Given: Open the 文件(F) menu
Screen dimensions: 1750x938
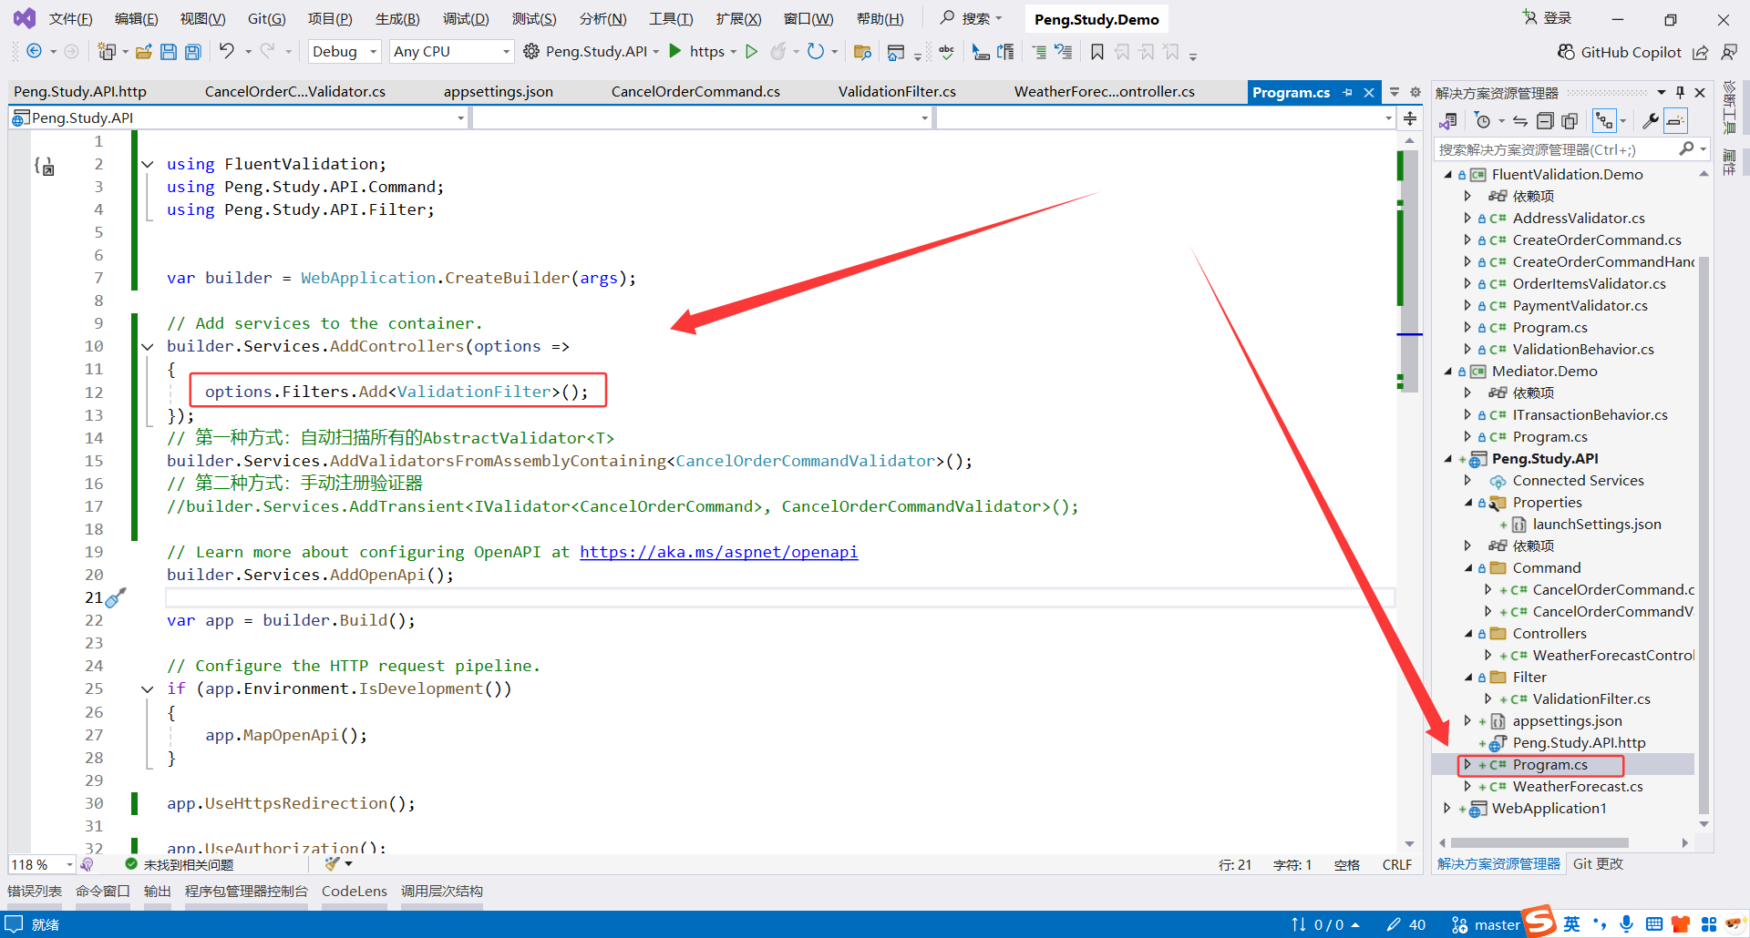Looking at the screenshot, I should coord(70,19).
